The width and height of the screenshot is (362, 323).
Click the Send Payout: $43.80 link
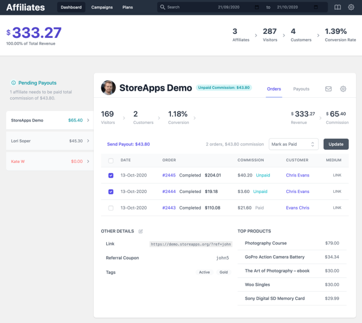(x=128, y=144)
